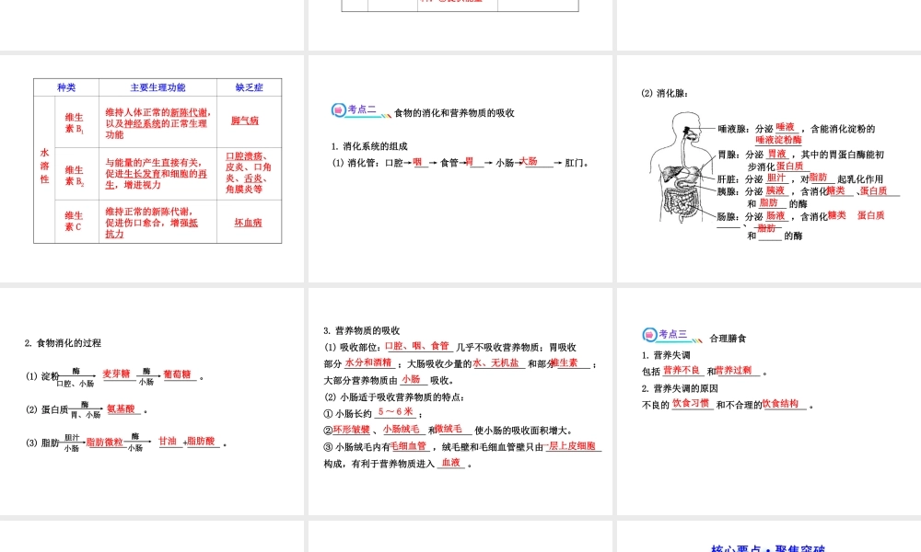Click the heading 1. 营养失调
The image size is (921, 552).
pos(666,355)
